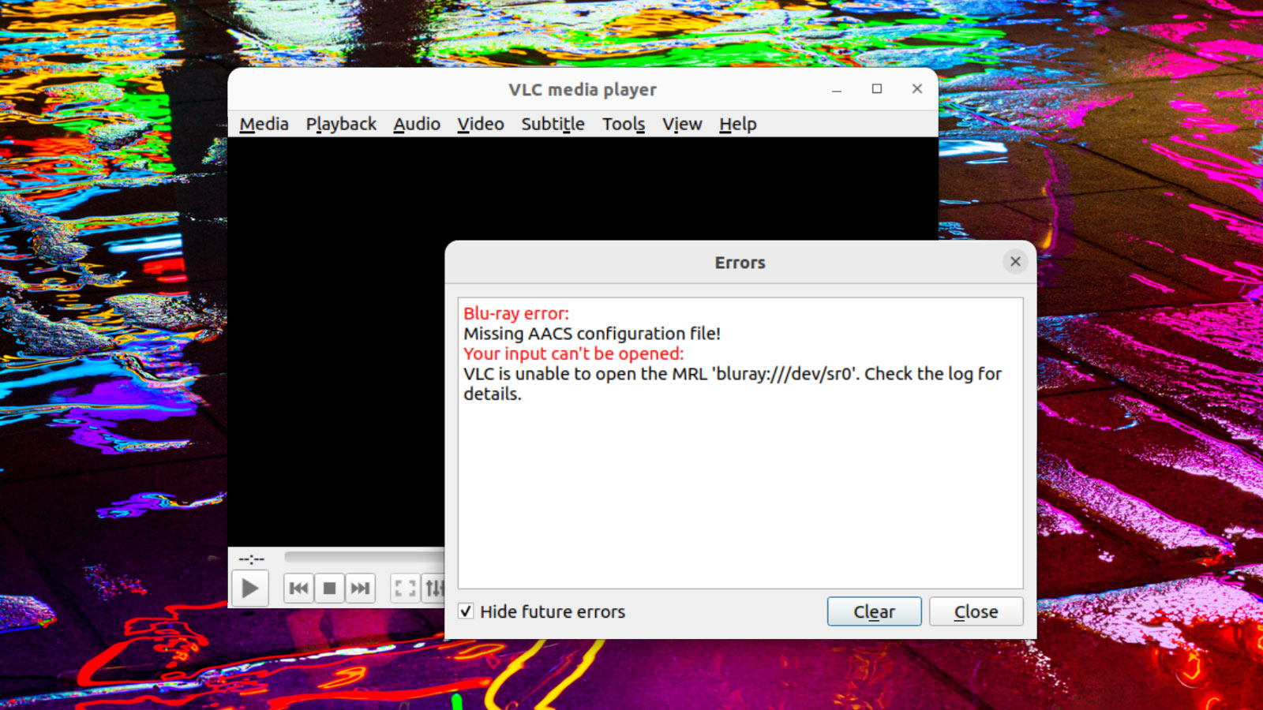Stop playback with the square Stop button
The width and height of the screenshot is (1263, 710).
point(330,589)
